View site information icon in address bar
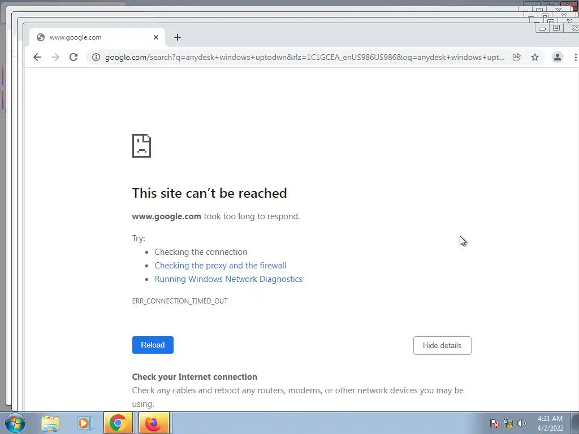Image resolution: width=579 pixels, height=434 pixels. coord(96,57)
